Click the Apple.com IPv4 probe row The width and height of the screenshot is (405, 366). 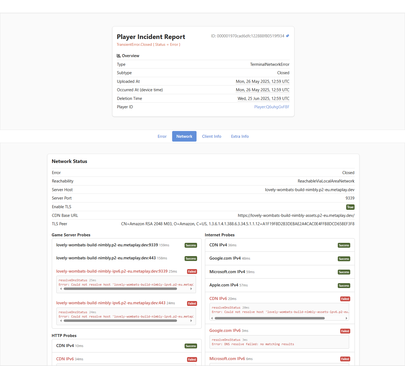[x=280, y=285]
